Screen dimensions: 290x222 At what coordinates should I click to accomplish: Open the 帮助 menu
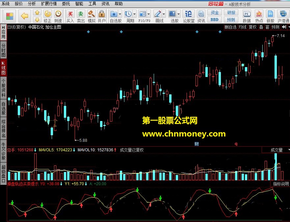coord(119,4)
